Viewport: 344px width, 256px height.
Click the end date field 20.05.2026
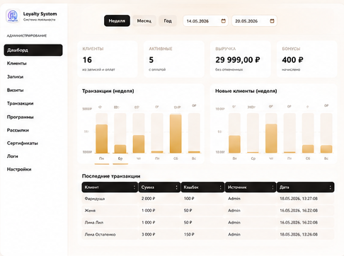coord(254,21)
